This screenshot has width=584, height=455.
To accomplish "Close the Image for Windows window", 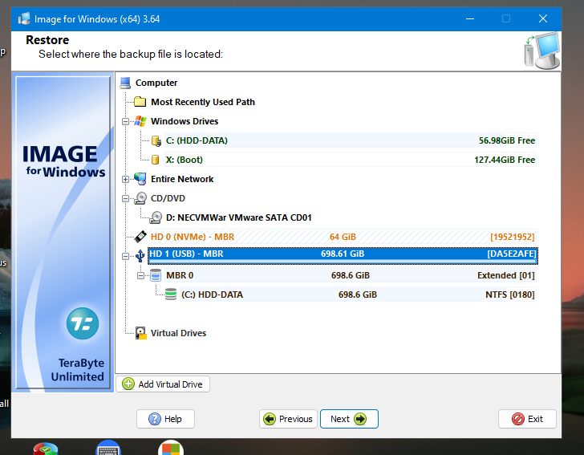I will (542, 18).
